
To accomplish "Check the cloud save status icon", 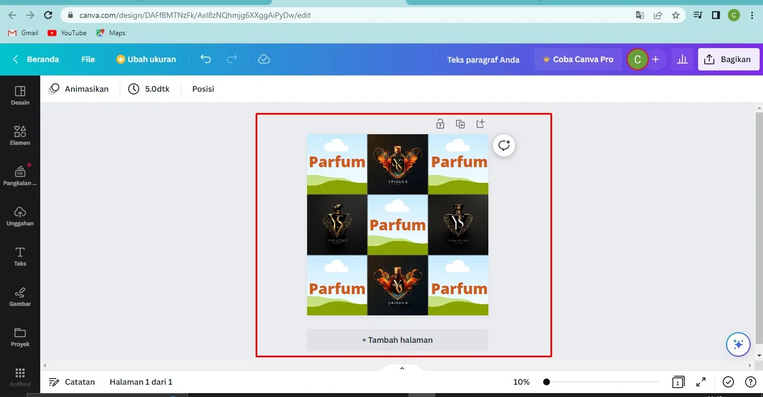I will [264, 59].
